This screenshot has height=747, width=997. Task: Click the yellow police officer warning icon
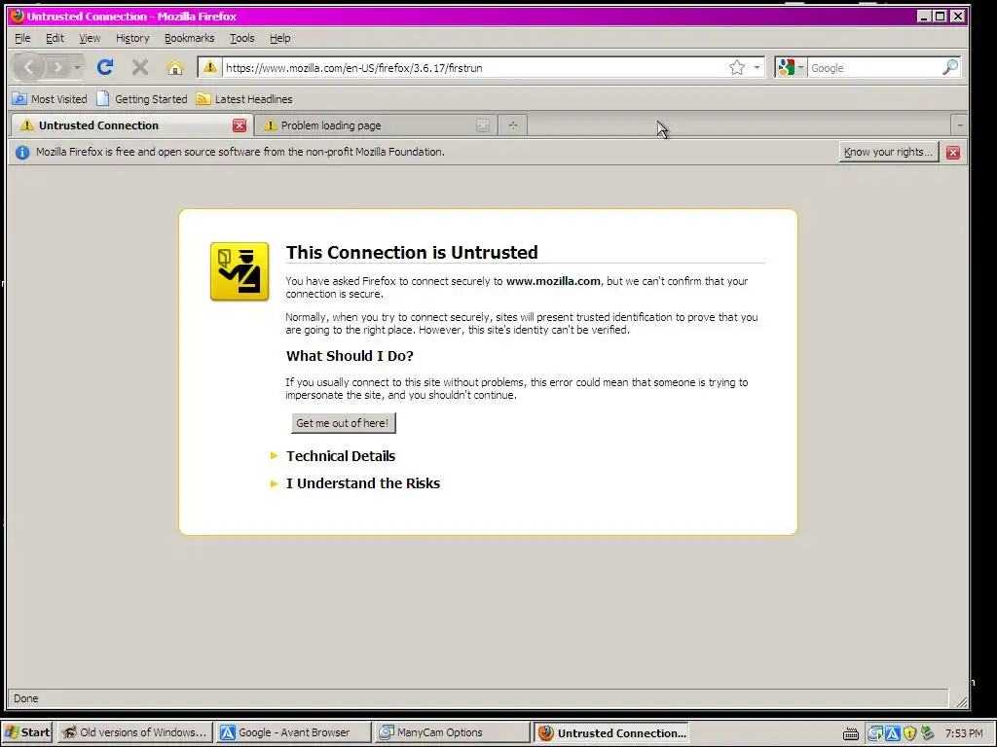(240, 271)
